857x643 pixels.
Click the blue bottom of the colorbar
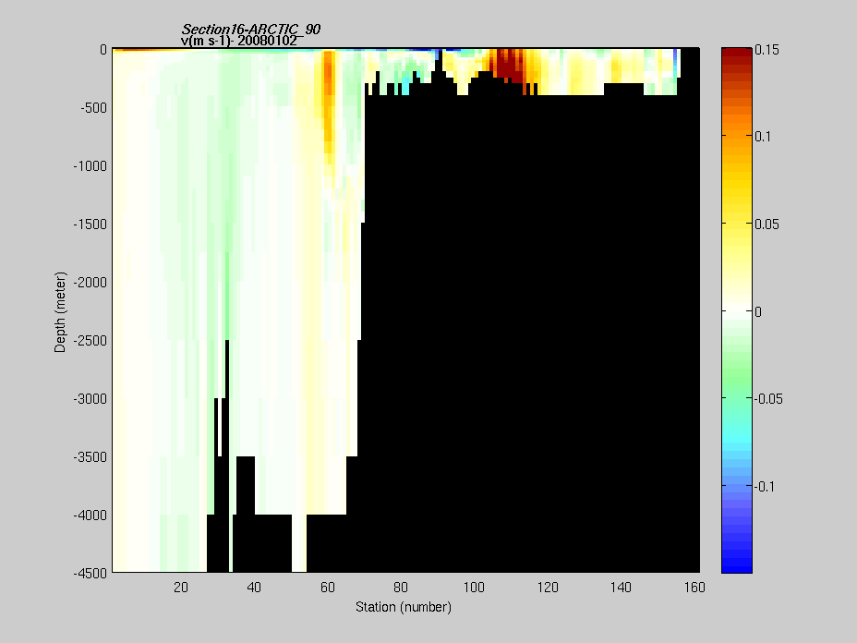coord(737,566)
